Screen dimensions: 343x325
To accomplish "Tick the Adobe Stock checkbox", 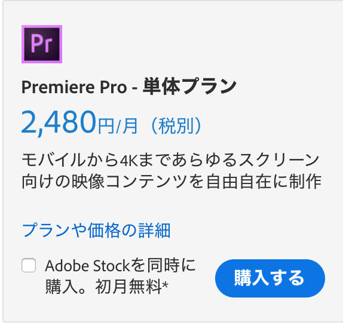I will coord(29,265).
